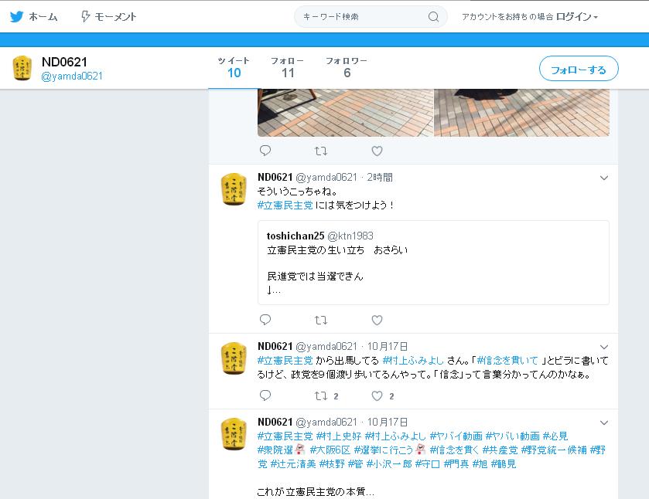This screenshot has width=649, height=499.
Task: Open the right brick pavement photo
Action: (x=521, y=113)
